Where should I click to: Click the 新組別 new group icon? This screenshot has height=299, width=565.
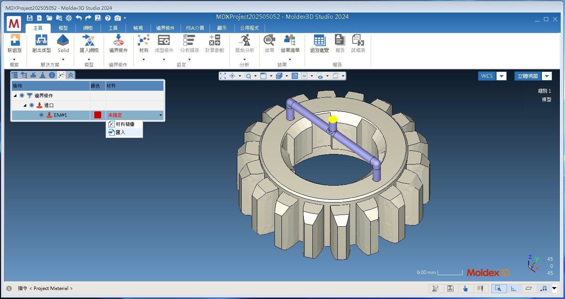coord(14,40)
